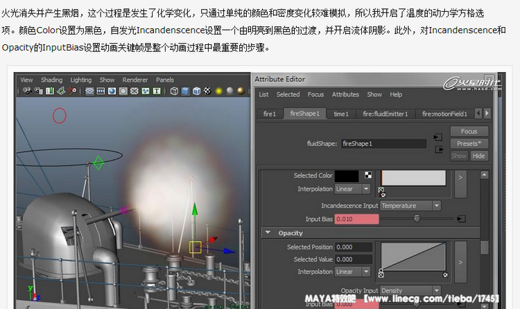Toggle checker map button beside Selected Color
This screenshot has width=520, height=309.
367,176
